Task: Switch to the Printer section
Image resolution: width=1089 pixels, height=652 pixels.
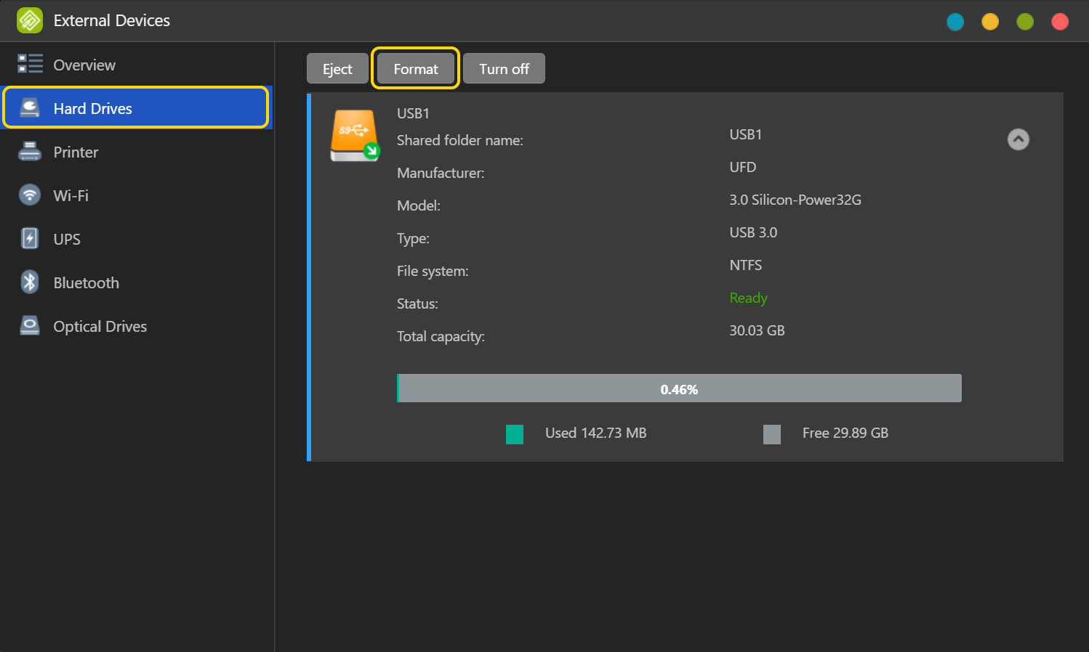Action: (x=76, y=152)
